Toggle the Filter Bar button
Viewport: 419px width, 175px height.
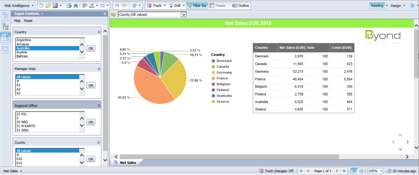click(x=196, y=6)
